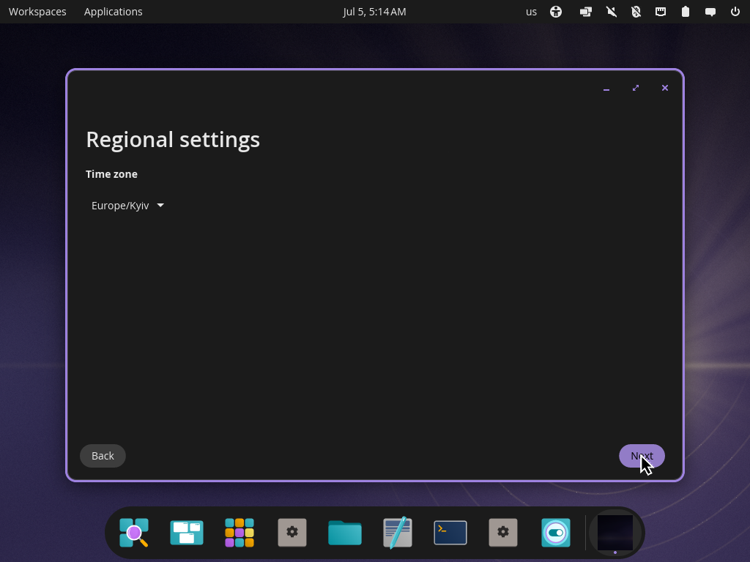Open the toggle-switch settings dock icon
Image resolution: width=750 pixels, height=562 pixels.
(556, 533)
